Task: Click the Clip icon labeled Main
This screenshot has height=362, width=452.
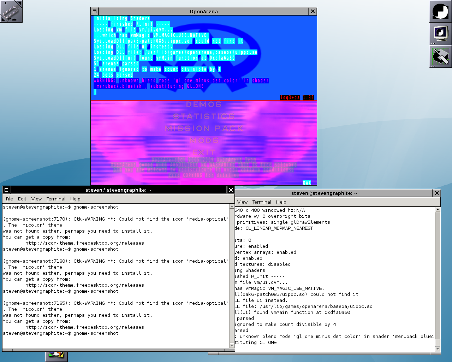Action: pos(11,11)
